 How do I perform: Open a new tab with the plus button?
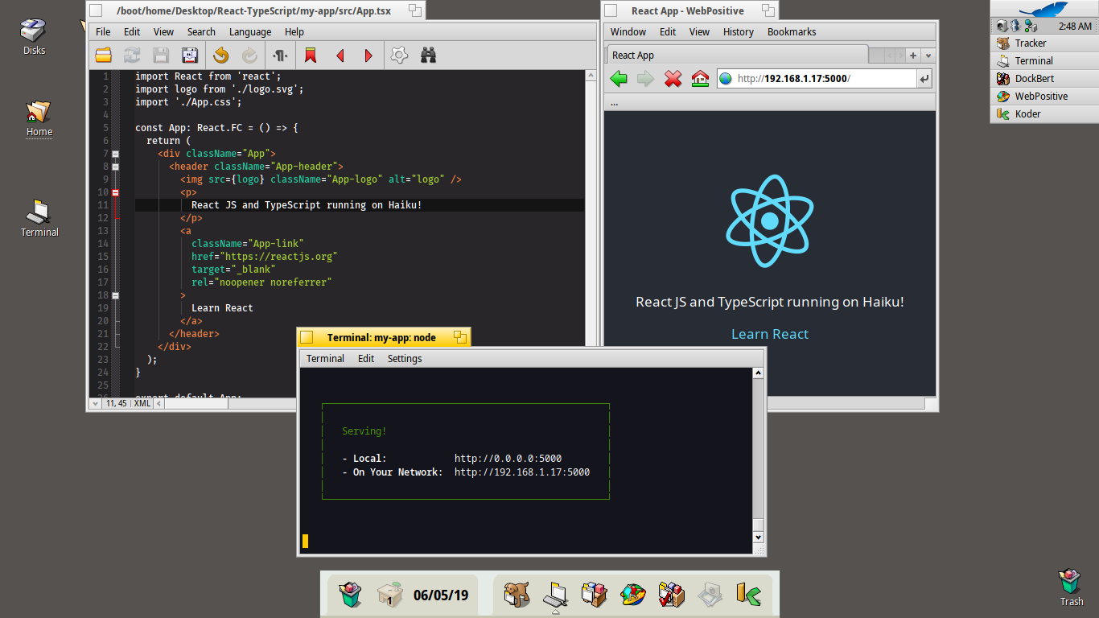click(913, 56)
